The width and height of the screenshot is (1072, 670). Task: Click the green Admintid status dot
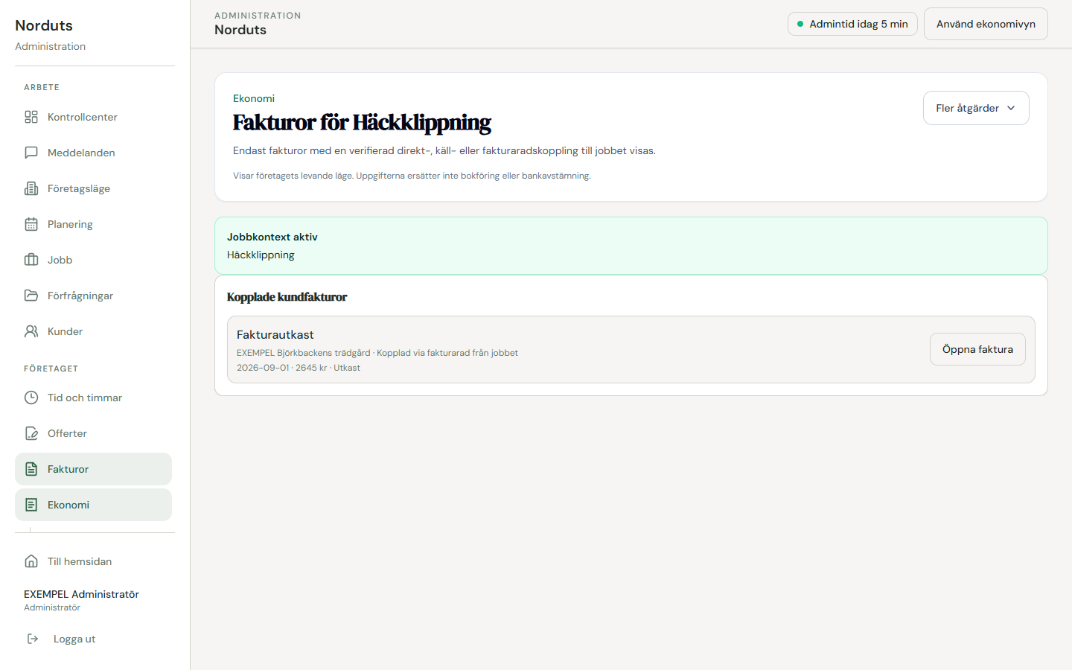click(800, 24)
